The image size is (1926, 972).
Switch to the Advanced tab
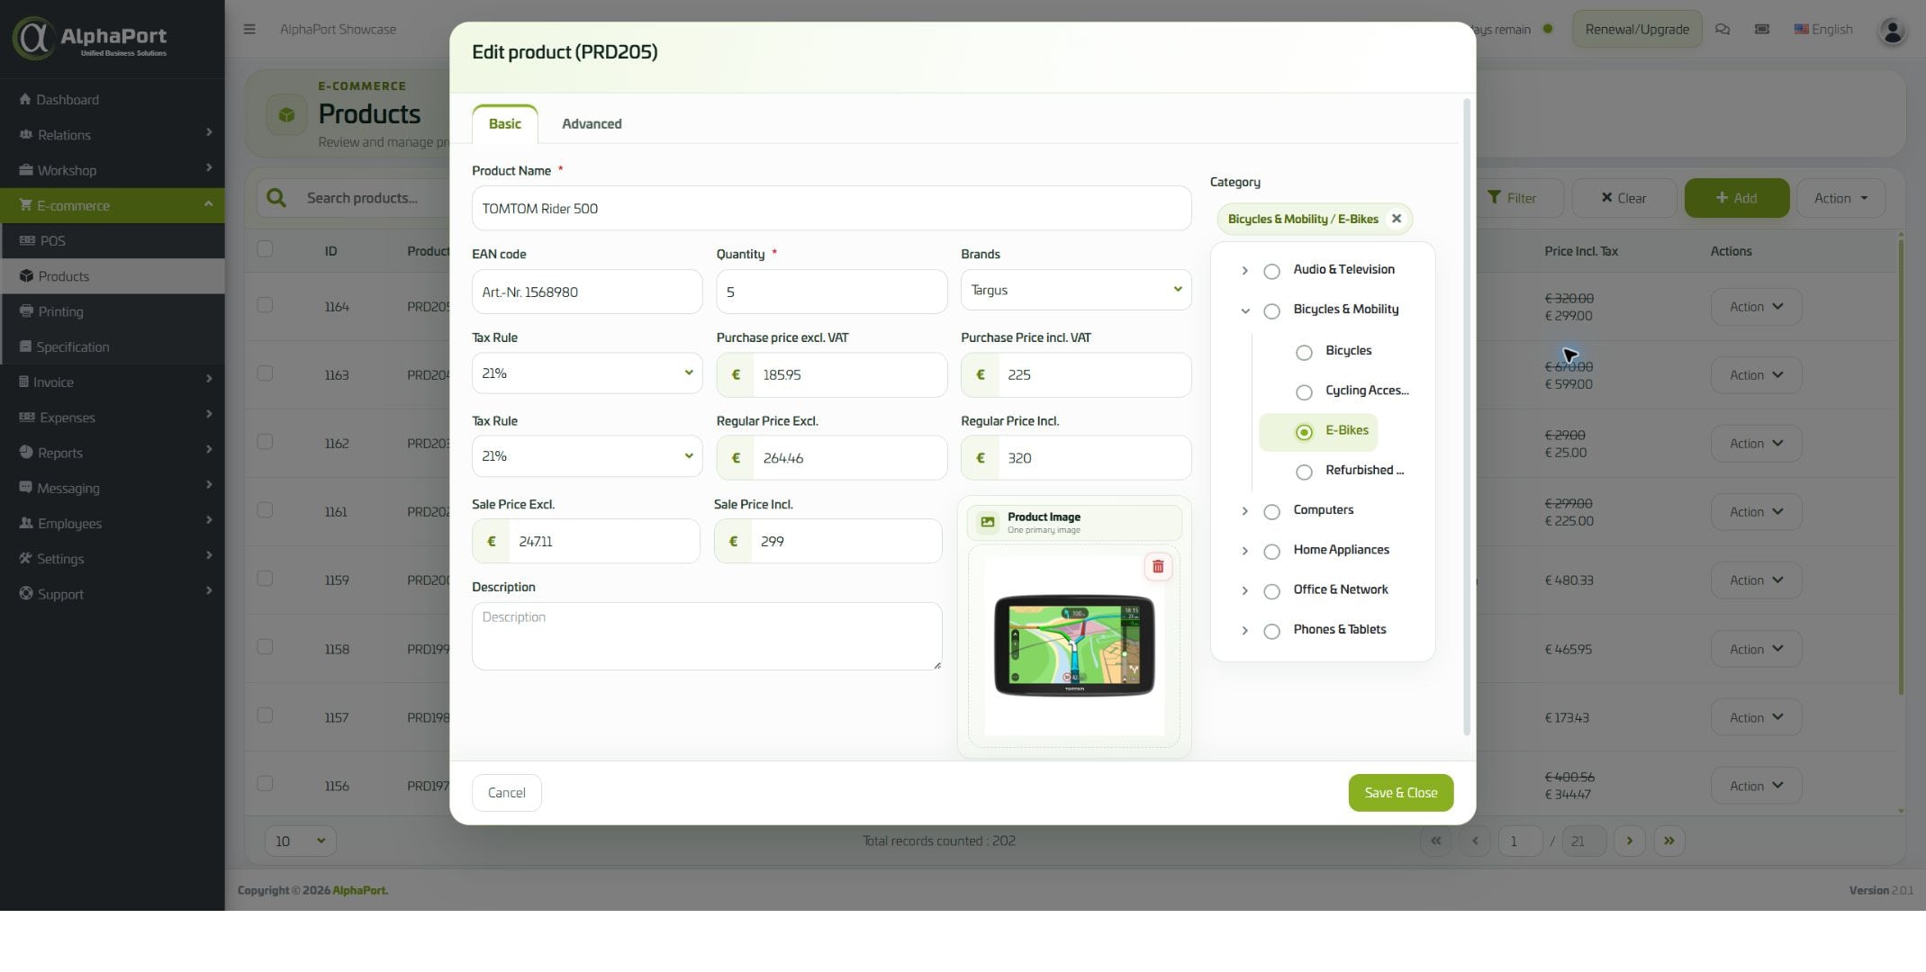point(592,124)
